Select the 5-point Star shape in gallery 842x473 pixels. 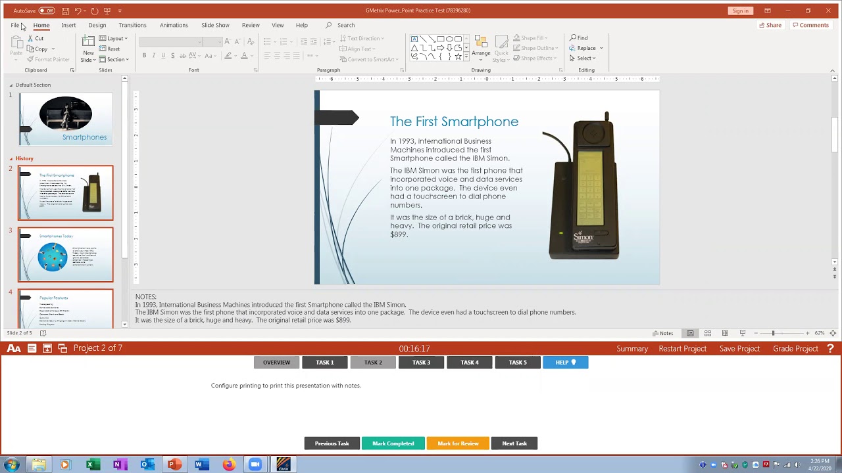click(x=458, y=56)
